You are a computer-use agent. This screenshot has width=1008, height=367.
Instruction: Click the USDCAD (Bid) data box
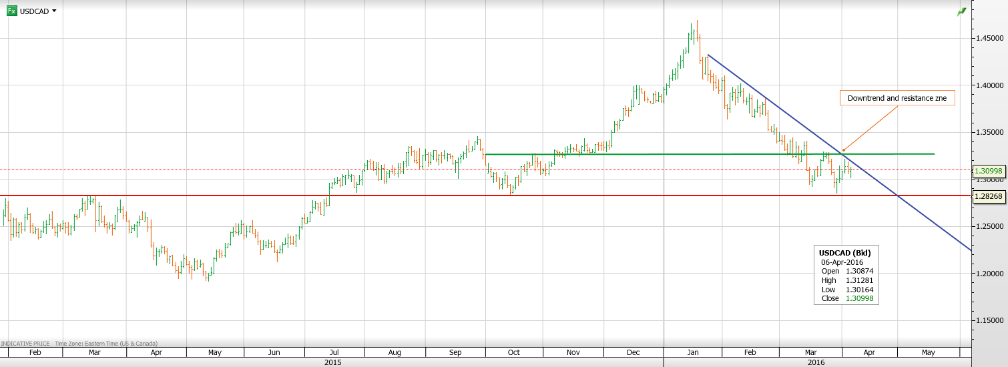pyautogui.click(x=846, y=275)
